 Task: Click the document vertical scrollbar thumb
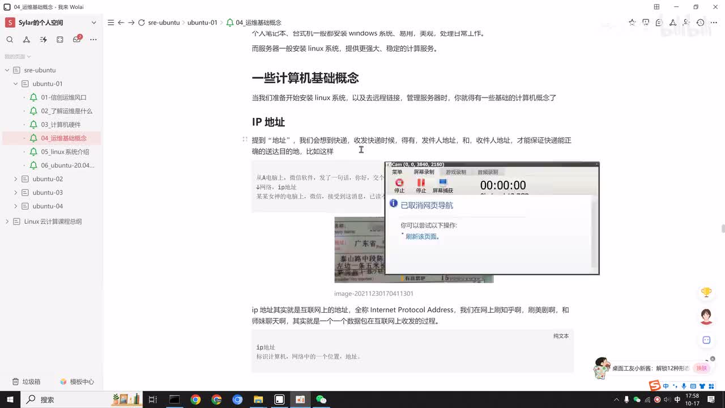pyautogui.click(x=723, y=228)
